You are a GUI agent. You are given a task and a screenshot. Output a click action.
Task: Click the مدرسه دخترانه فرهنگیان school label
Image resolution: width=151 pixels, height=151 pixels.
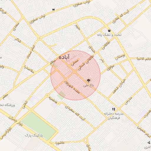pyautogui.click(x=114, y=116)
